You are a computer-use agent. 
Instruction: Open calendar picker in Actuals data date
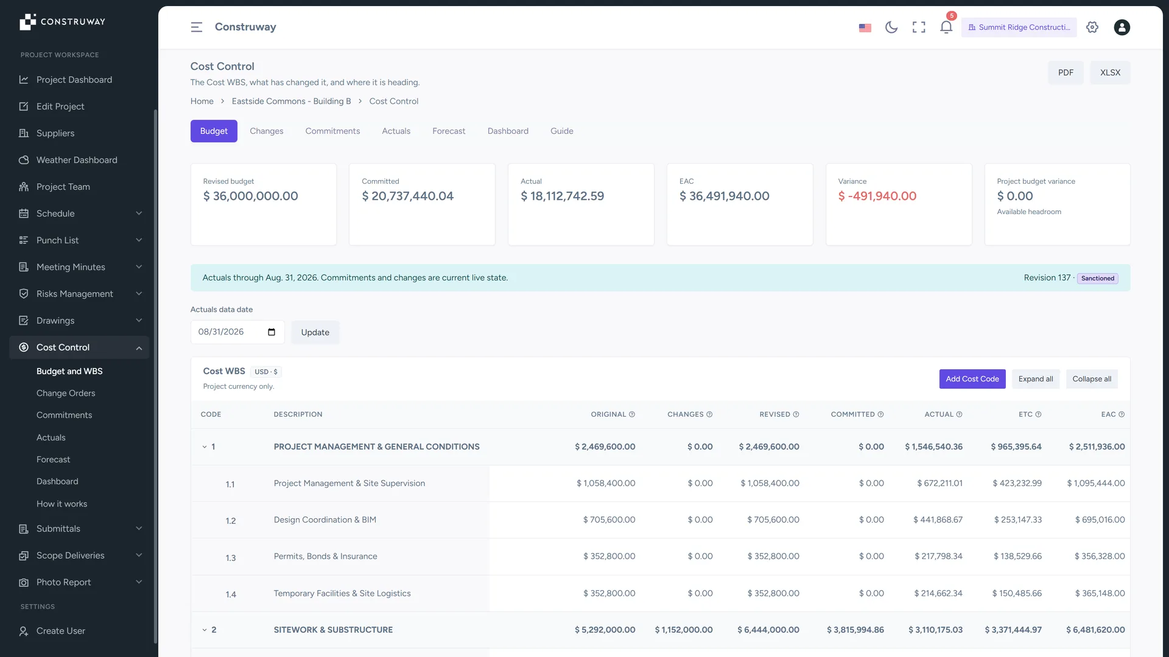tap(272, 332)
